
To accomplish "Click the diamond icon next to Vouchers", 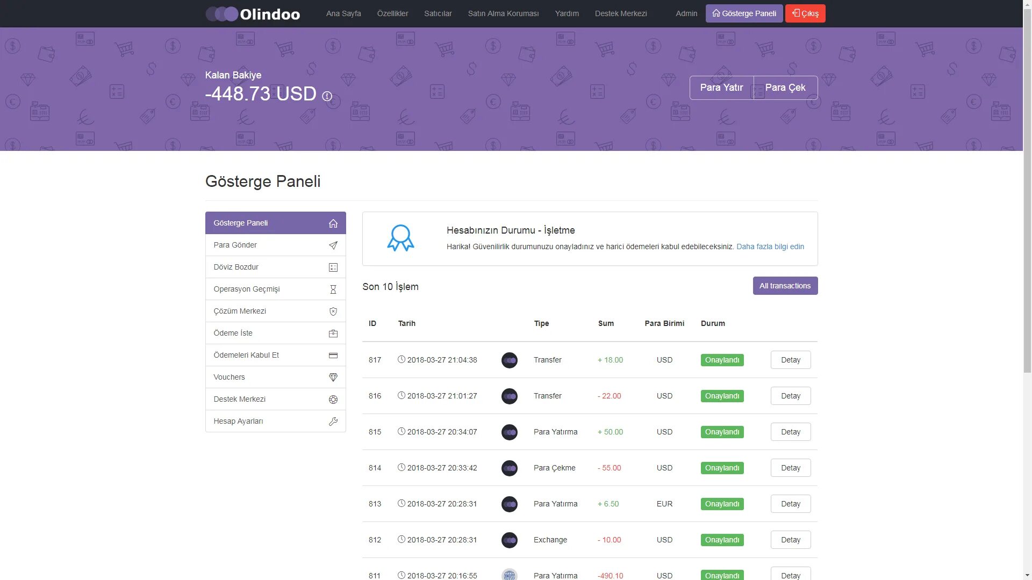I will (x=333, y=378).
